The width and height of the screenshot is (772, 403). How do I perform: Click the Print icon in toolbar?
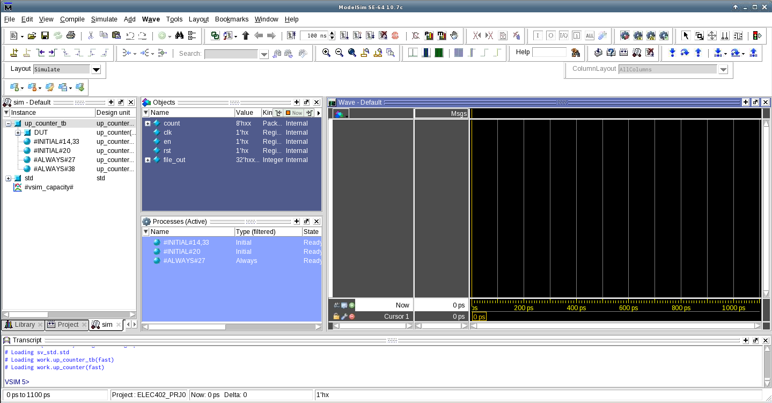click(x=70, y=36)
